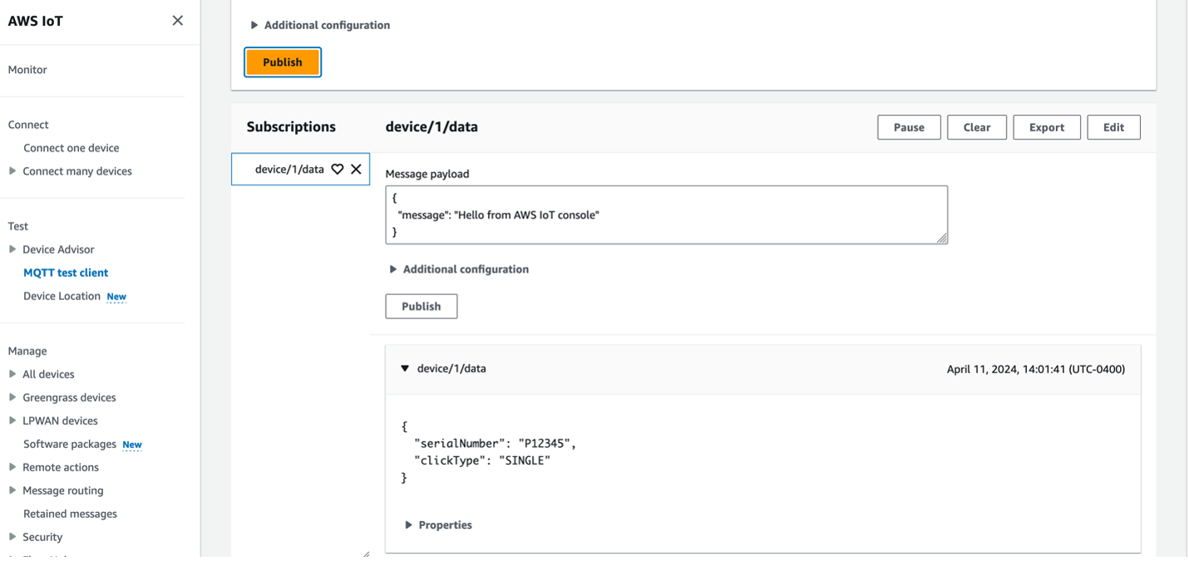Edit the subscription settings
1189x561 pixels.
pos(1113,127)
